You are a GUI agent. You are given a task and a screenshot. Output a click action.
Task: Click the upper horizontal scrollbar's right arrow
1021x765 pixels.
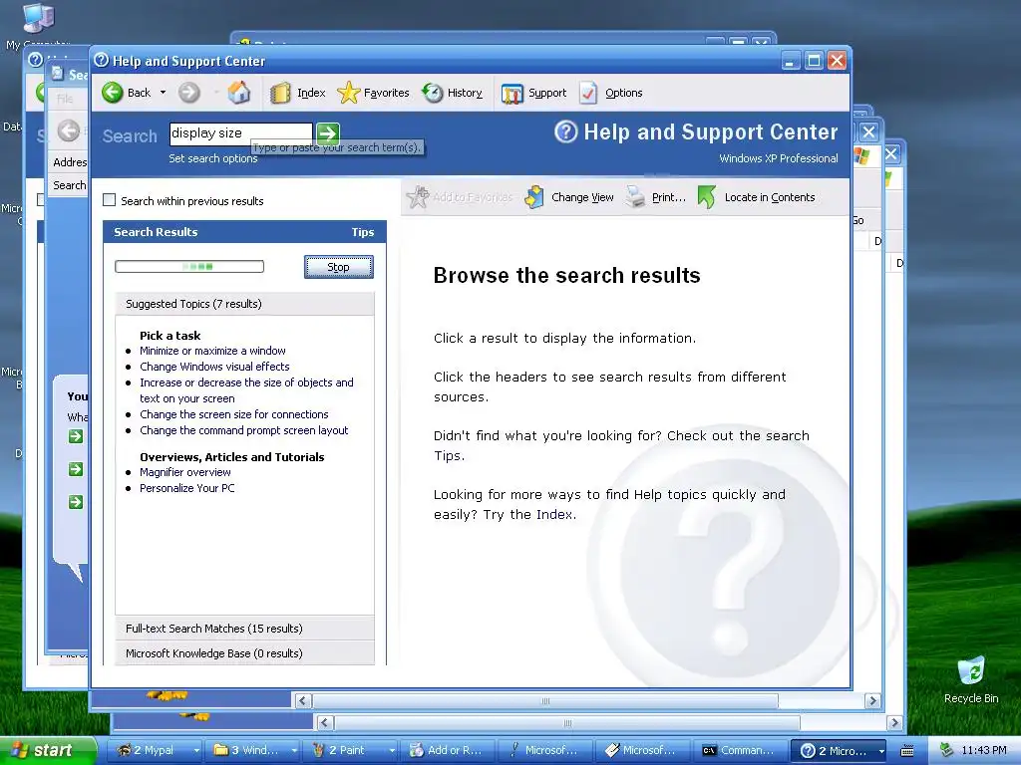[x=872, y=700]
